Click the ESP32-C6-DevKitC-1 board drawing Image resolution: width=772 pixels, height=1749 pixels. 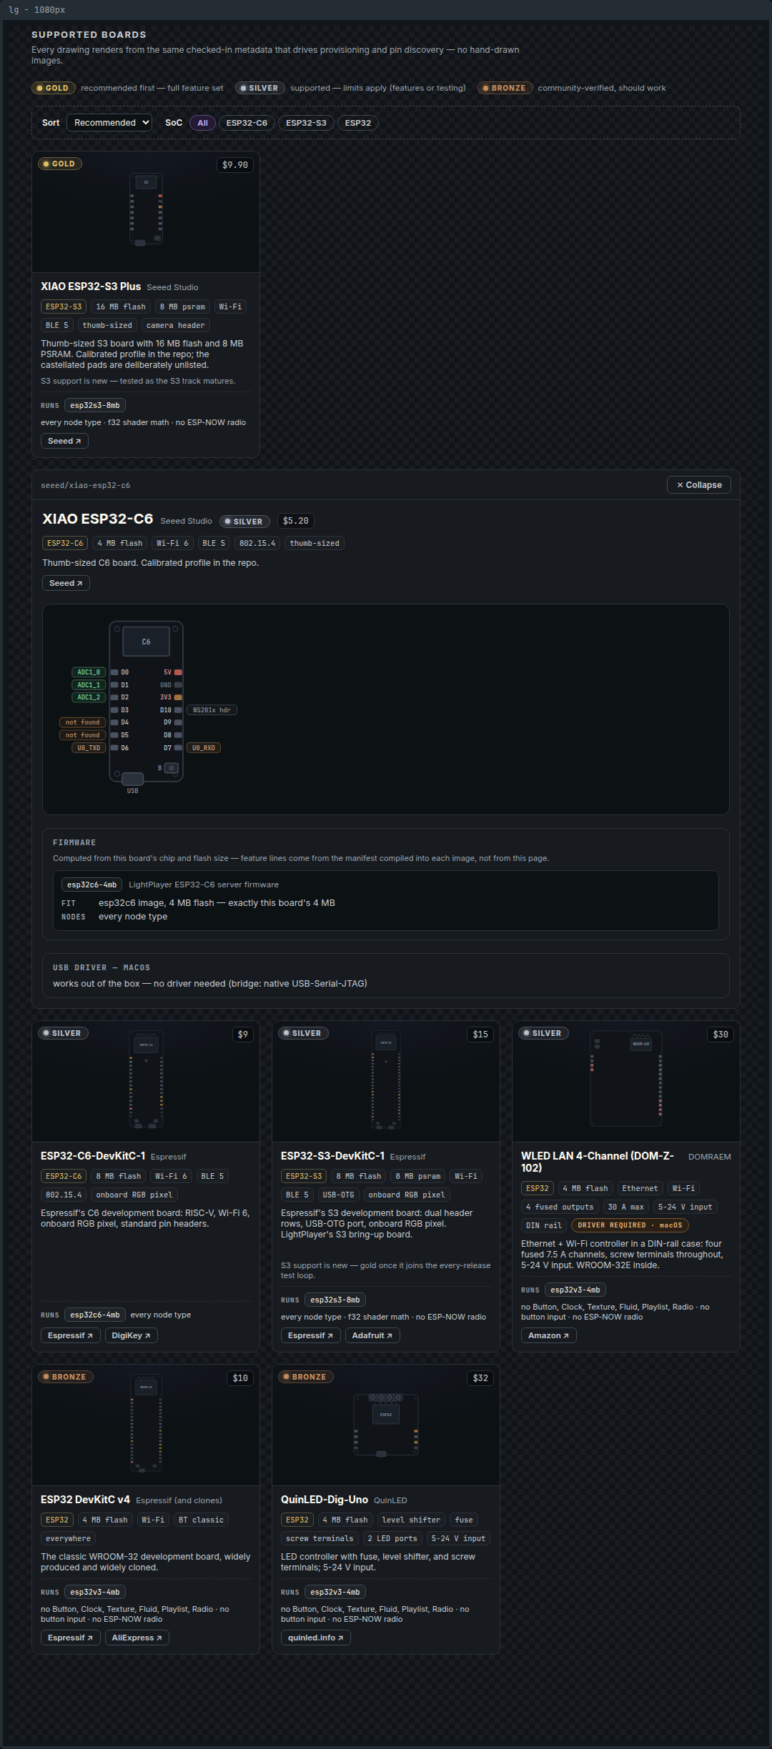point(146,1080)
